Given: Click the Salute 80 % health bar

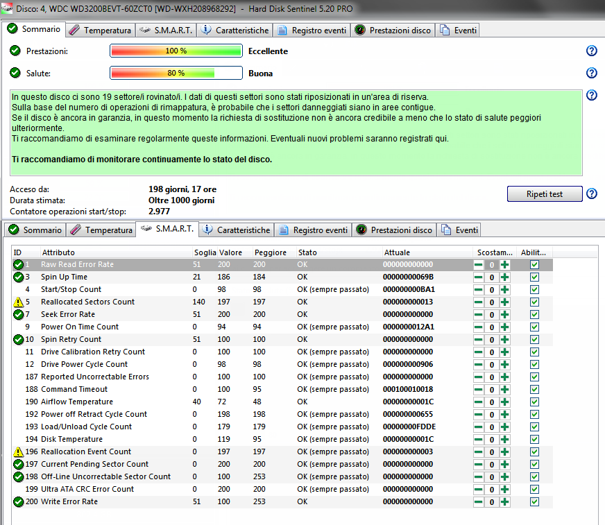Looking at the screenshot, I should tap(176, 73).
